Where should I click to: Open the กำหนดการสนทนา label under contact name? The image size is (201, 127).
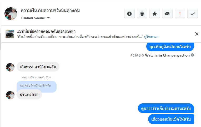(x=33, y=18)
